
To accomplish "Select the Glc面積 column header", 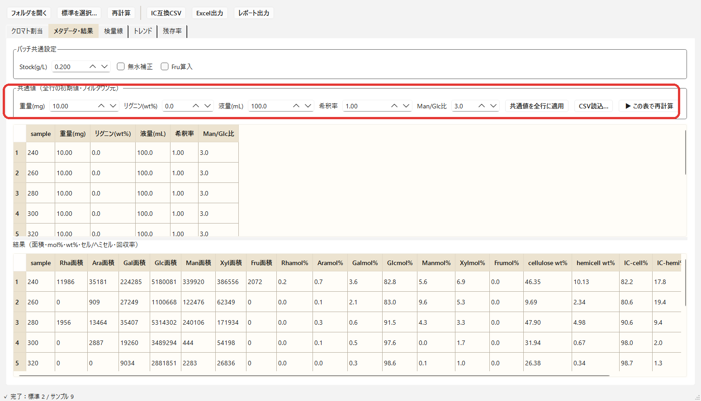I will pyautogui.click(x=166, y=263).
